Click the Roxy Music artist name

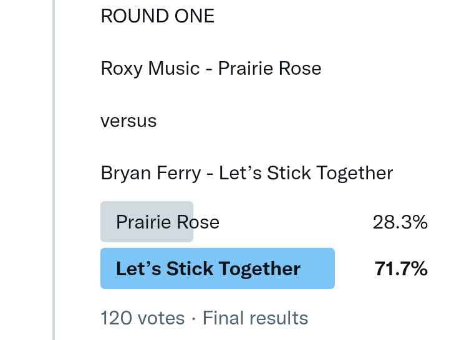(x=150, y=68)
